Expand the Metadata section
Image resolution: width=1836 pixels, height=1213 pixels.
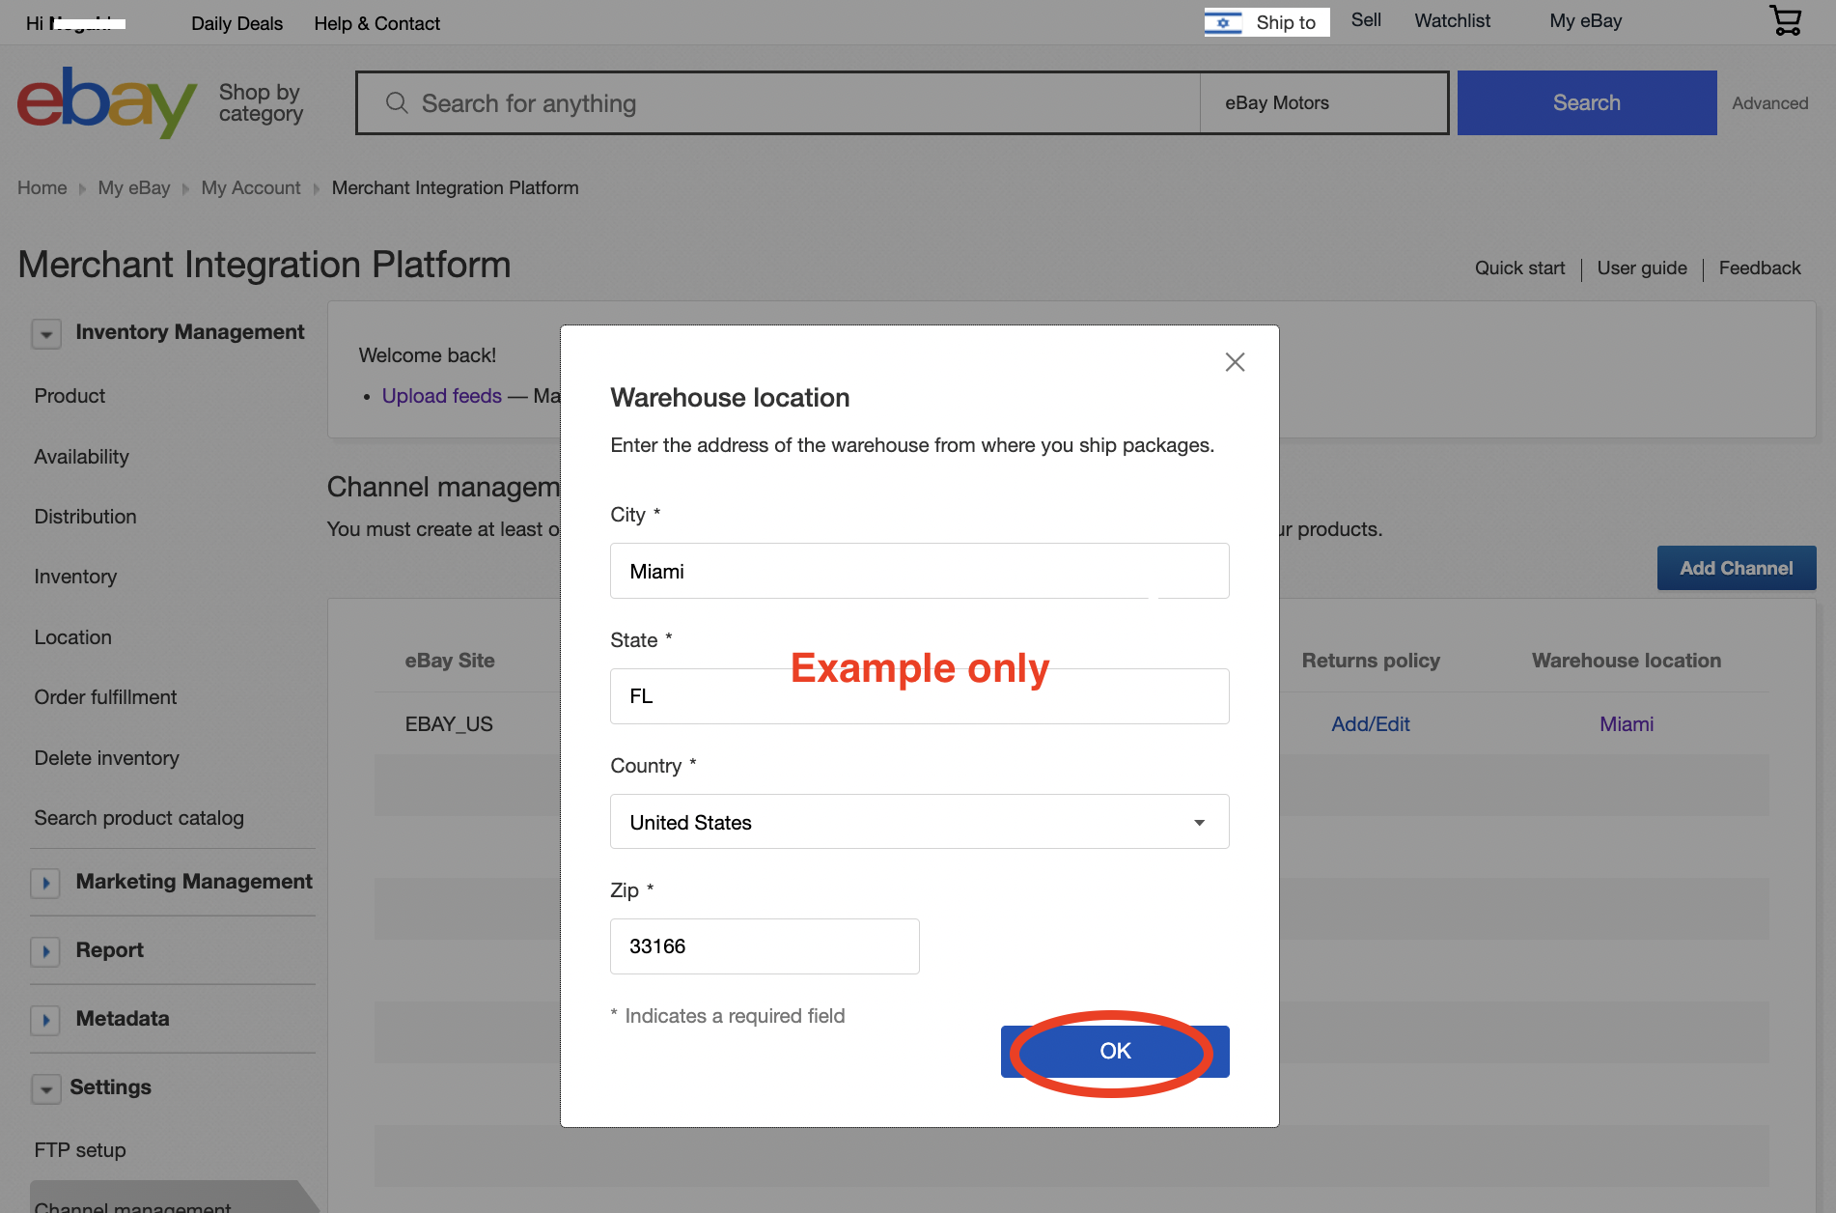point(45,1020)
